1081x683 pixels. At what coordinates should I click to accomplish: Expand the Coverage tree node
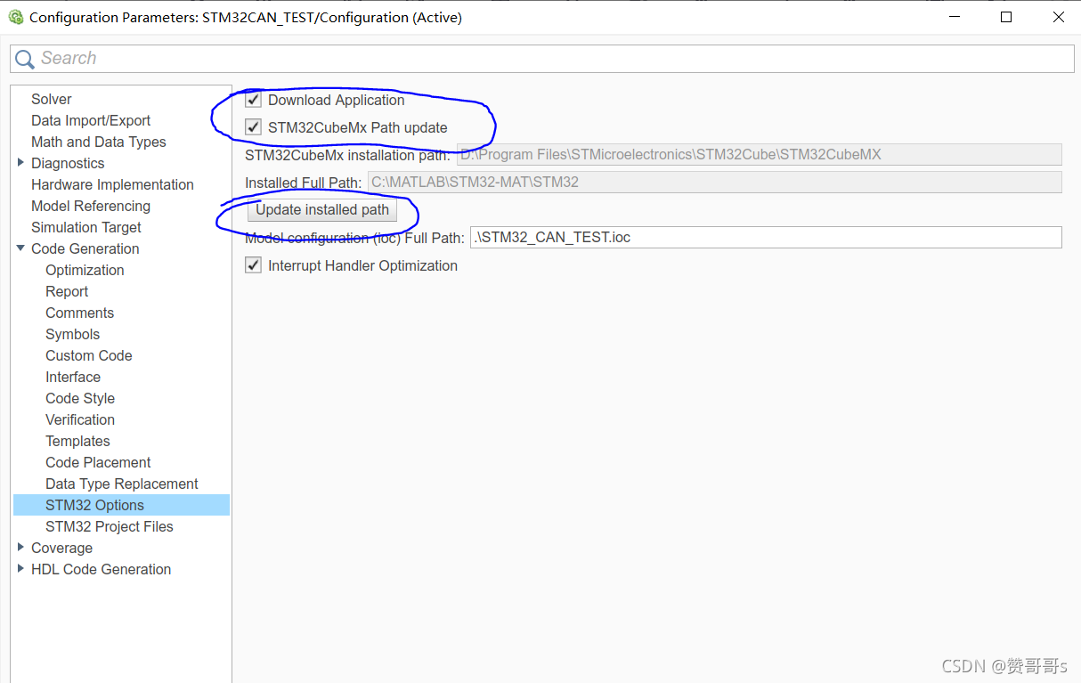click(20, 547)
